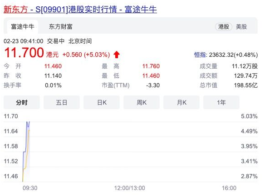265x196 pixels.
Task: Open the 新东方-S 港股实时行情 title link
Action: [80, 9]
